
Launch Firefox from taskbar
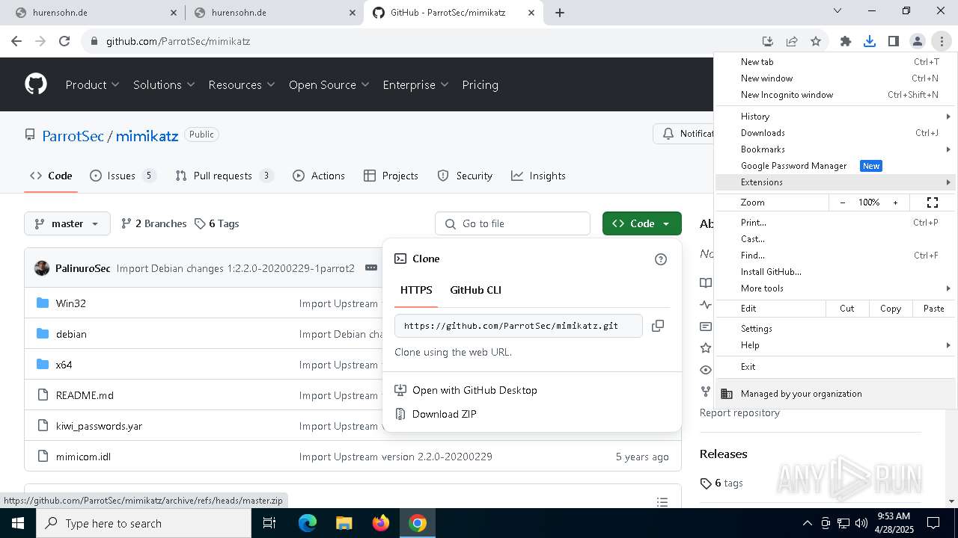pos(381,523)
